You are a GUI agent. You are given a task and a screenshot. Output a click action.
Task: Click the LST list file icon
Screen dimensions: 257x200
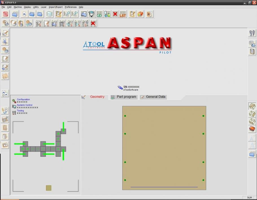coord(123,14)
